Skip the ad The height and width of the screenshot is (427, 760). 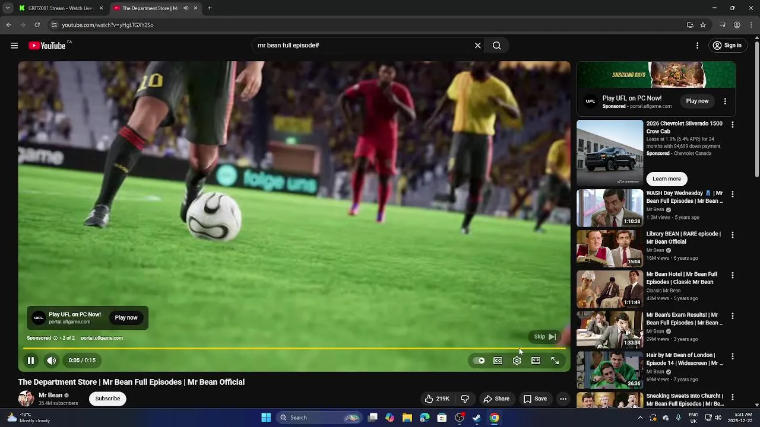click(544, 337)
